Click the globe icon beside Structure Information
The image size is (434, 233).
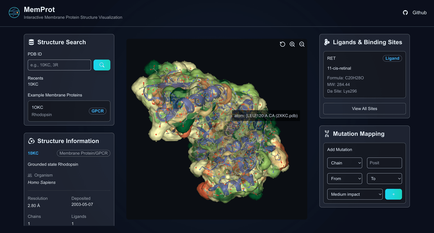tap(31, 141)
